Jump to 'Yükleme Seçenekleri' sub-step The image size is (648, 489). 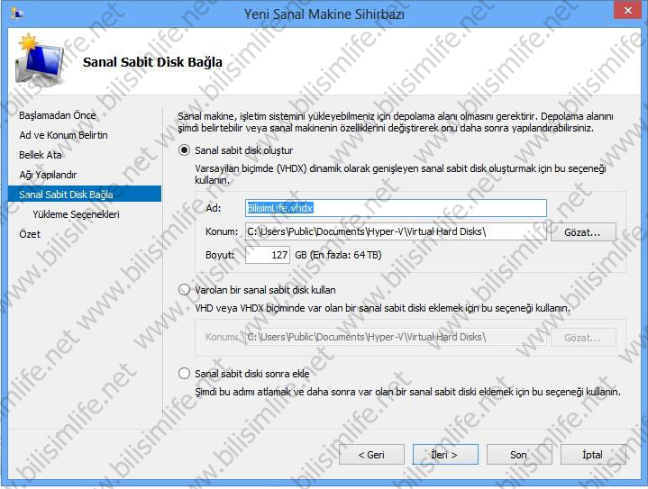tap(76, 214)
